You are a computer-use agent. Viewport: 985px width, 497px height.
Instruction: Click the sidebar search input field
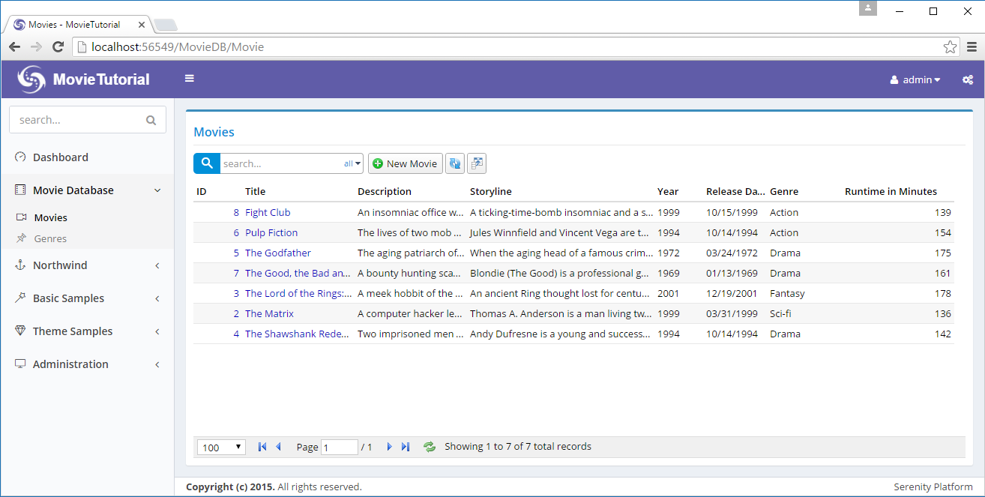click(x=79, y=120)
